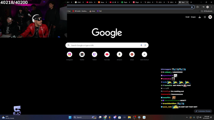The image size is (214, 120).
Task: Switch to the first X tab
Action: 149,2
